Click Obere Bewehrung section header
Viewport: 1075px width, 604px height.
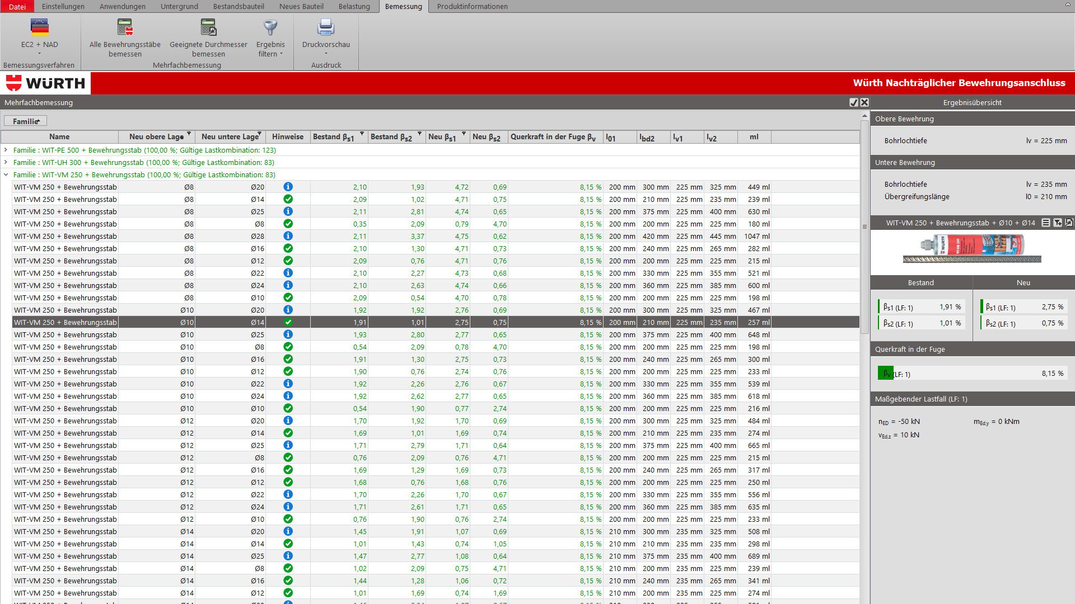pyautogui.click(x=973, y=119)
